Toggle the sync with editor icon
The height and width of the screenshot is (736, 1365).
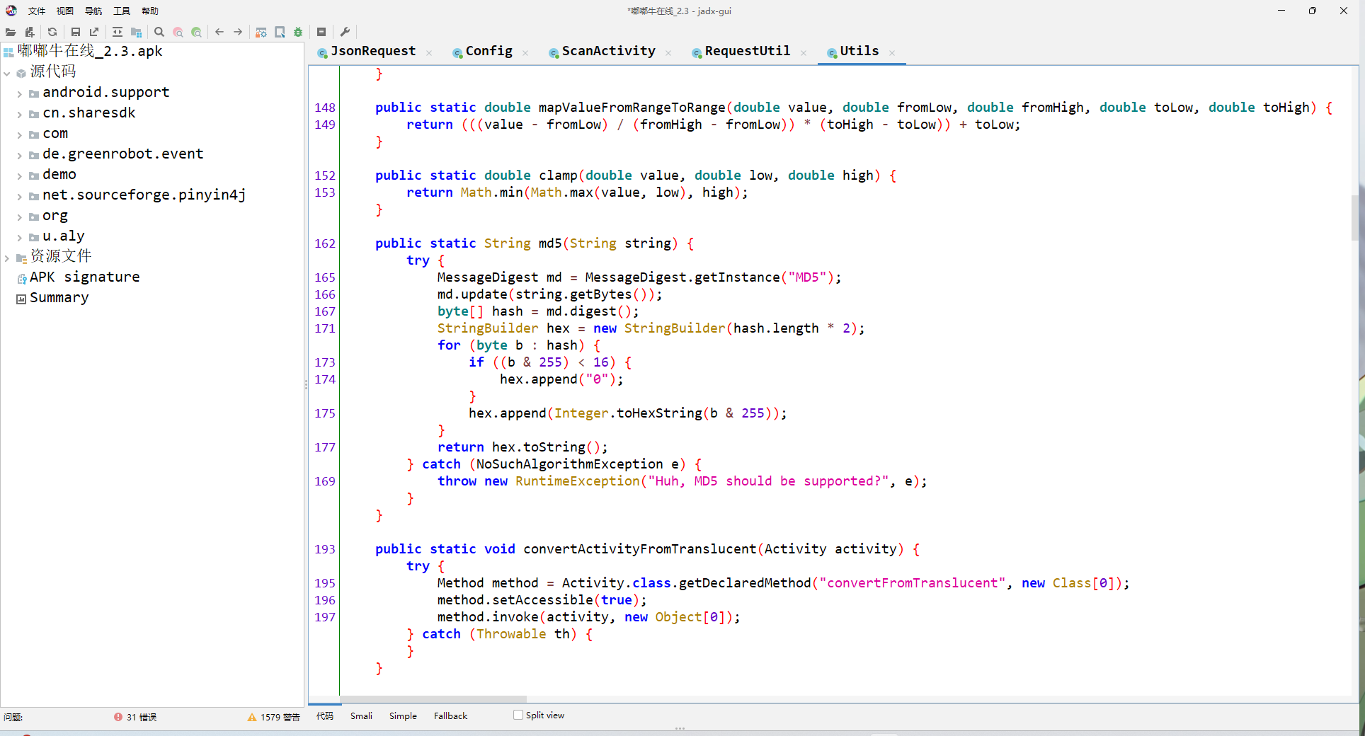[118, 32]
